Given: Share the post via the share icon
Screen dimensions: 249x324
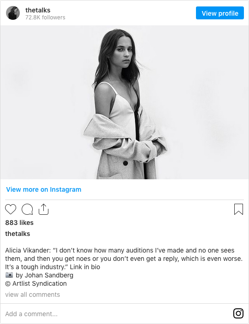Looking at the screenshot, I should click(x=43, y=209).
